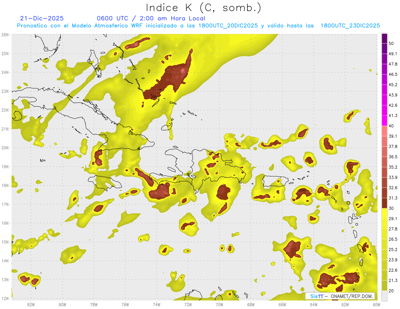Pick the dark brown swatch between 30 and 31.3
This screenshot has width=400, height=309.
384,203
